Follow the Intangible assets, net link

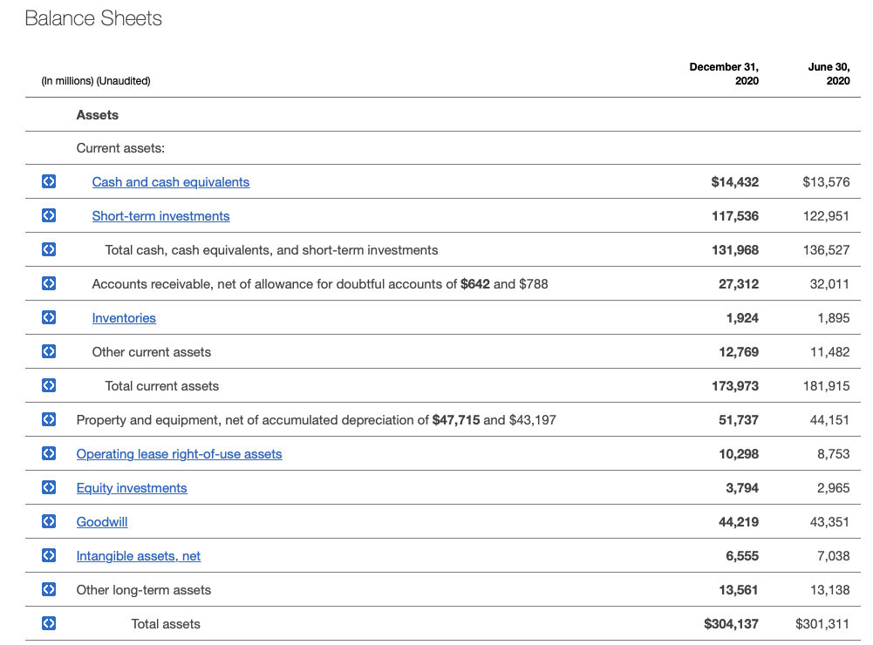coord(139,556)
